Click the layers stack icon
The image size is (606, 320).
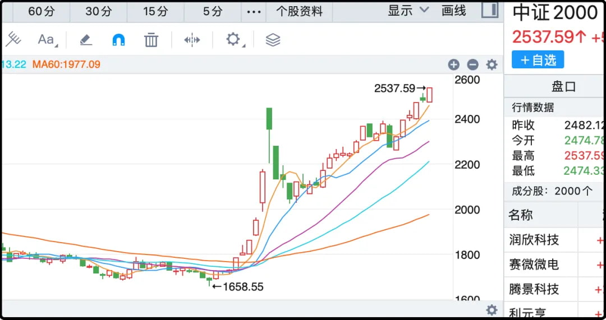pos(273,40)
